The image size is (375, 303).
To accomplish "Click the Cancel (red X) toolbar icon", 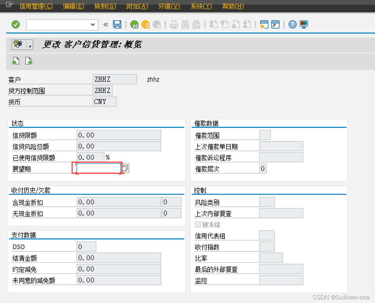I will [x=156, y=25].
